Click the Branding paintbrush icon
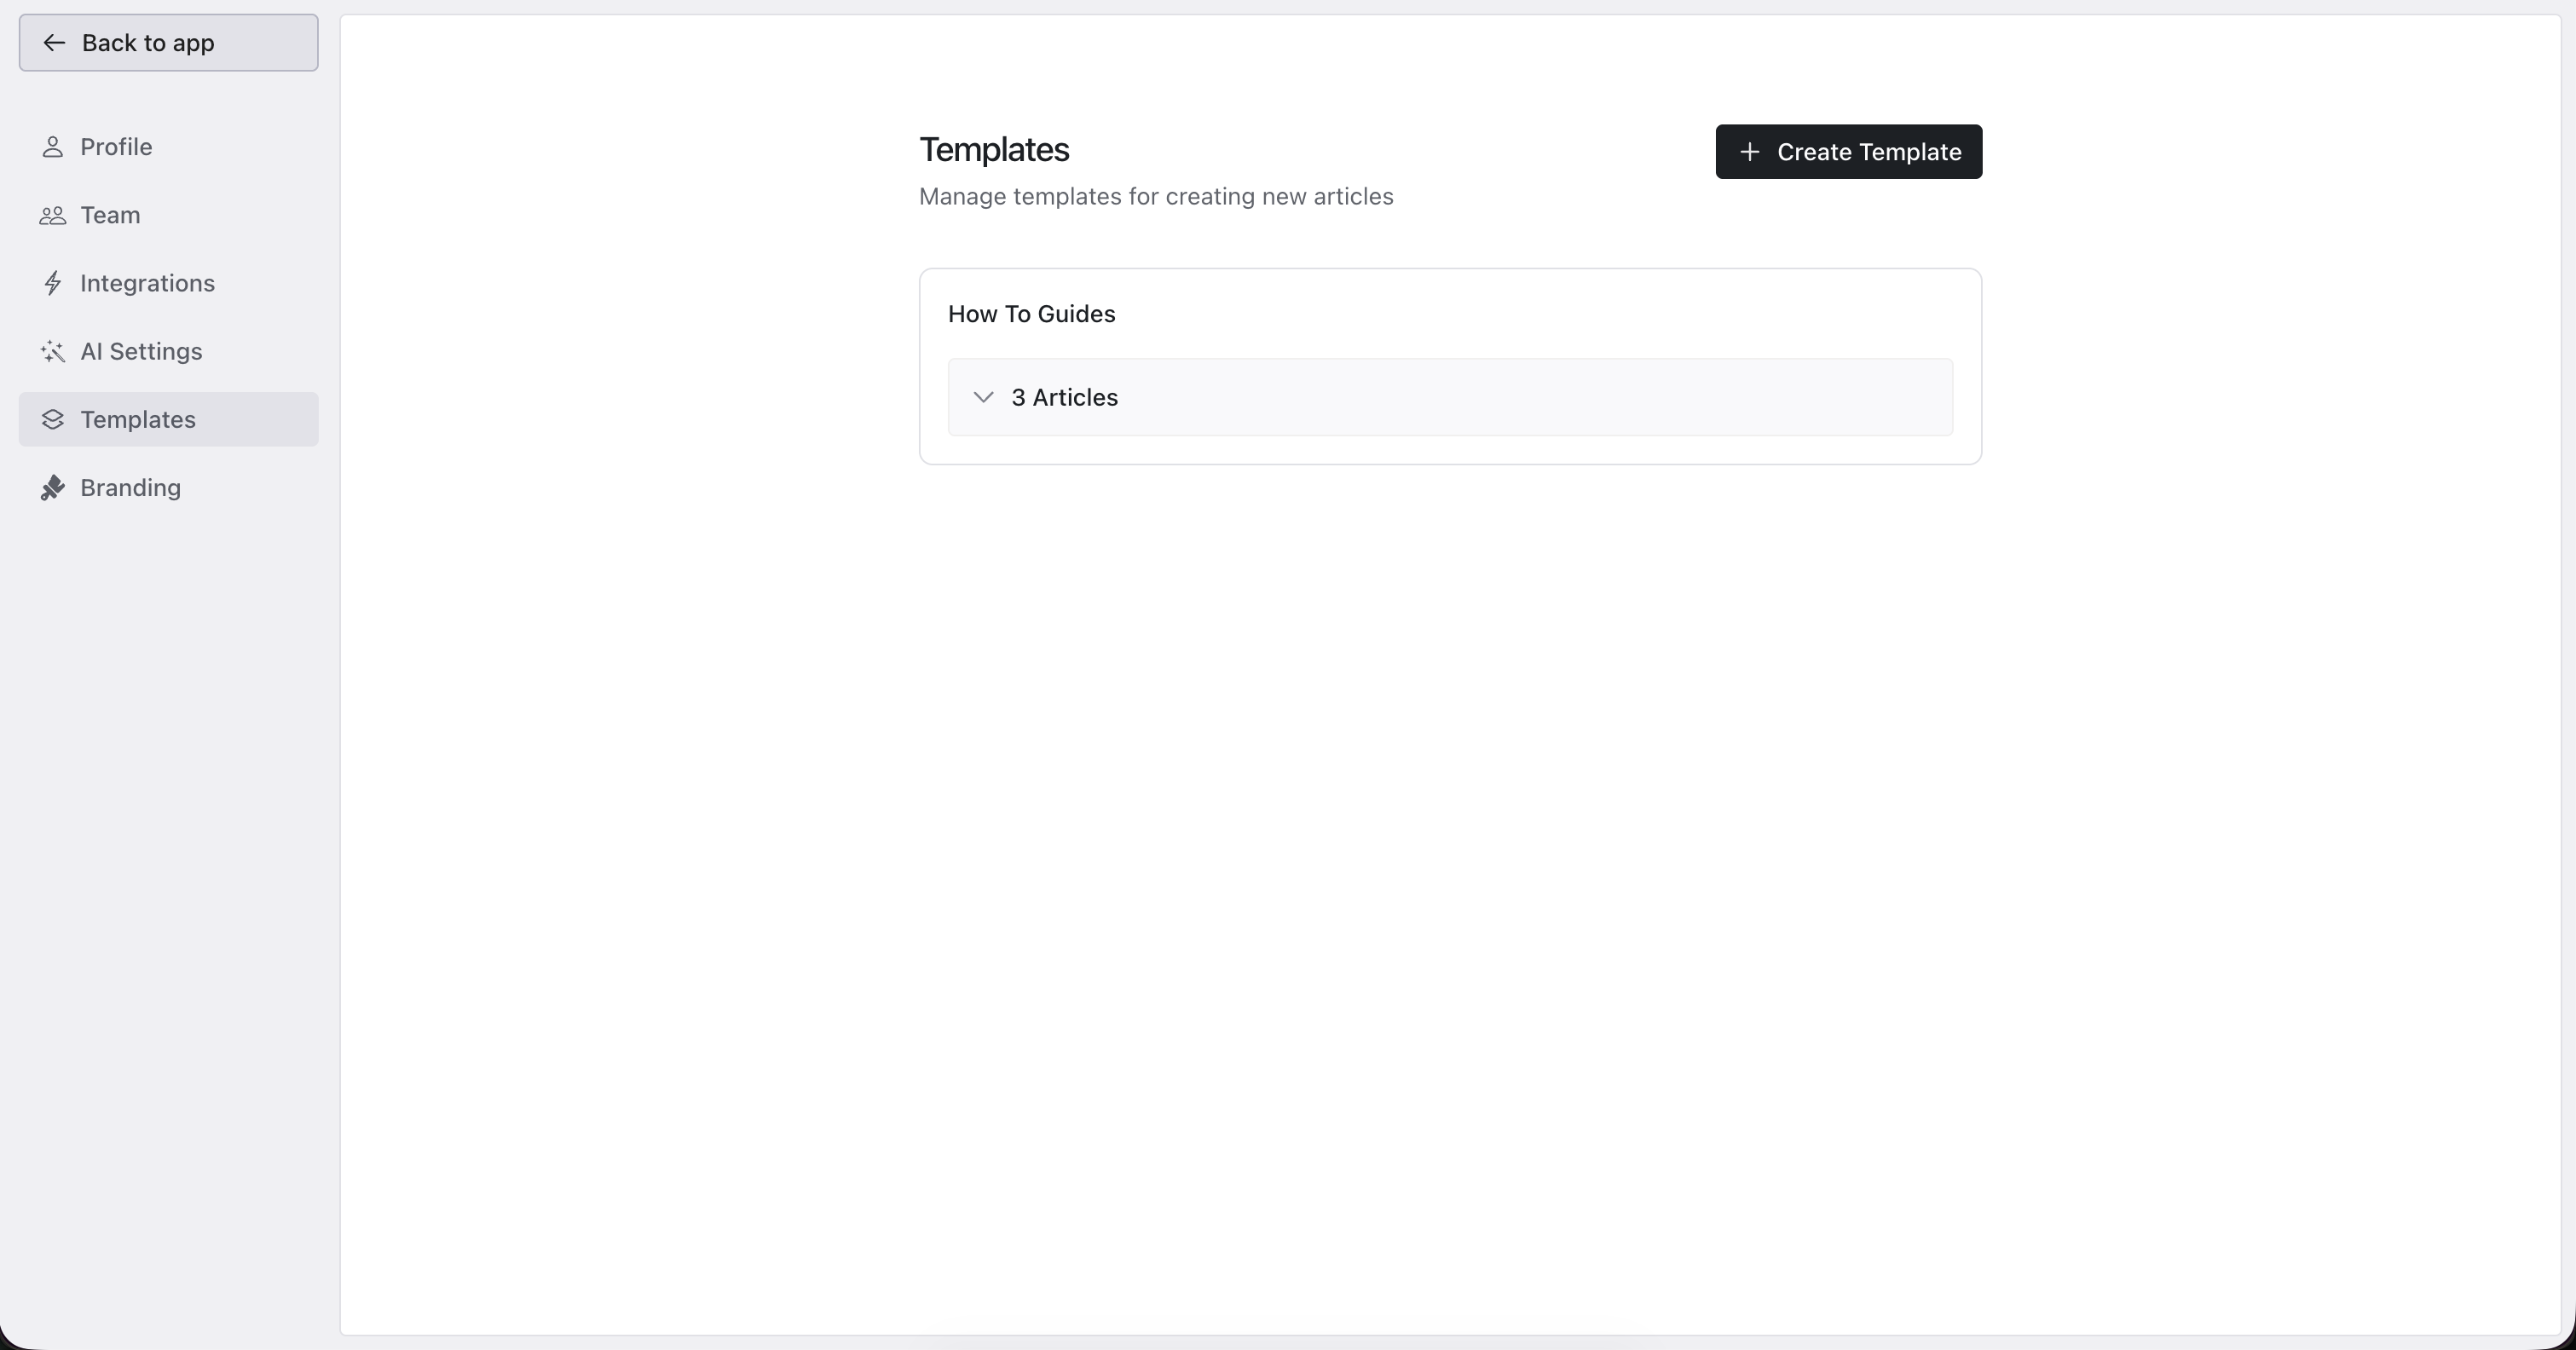Screen dimensions: 2576x1350 [53, 487]
